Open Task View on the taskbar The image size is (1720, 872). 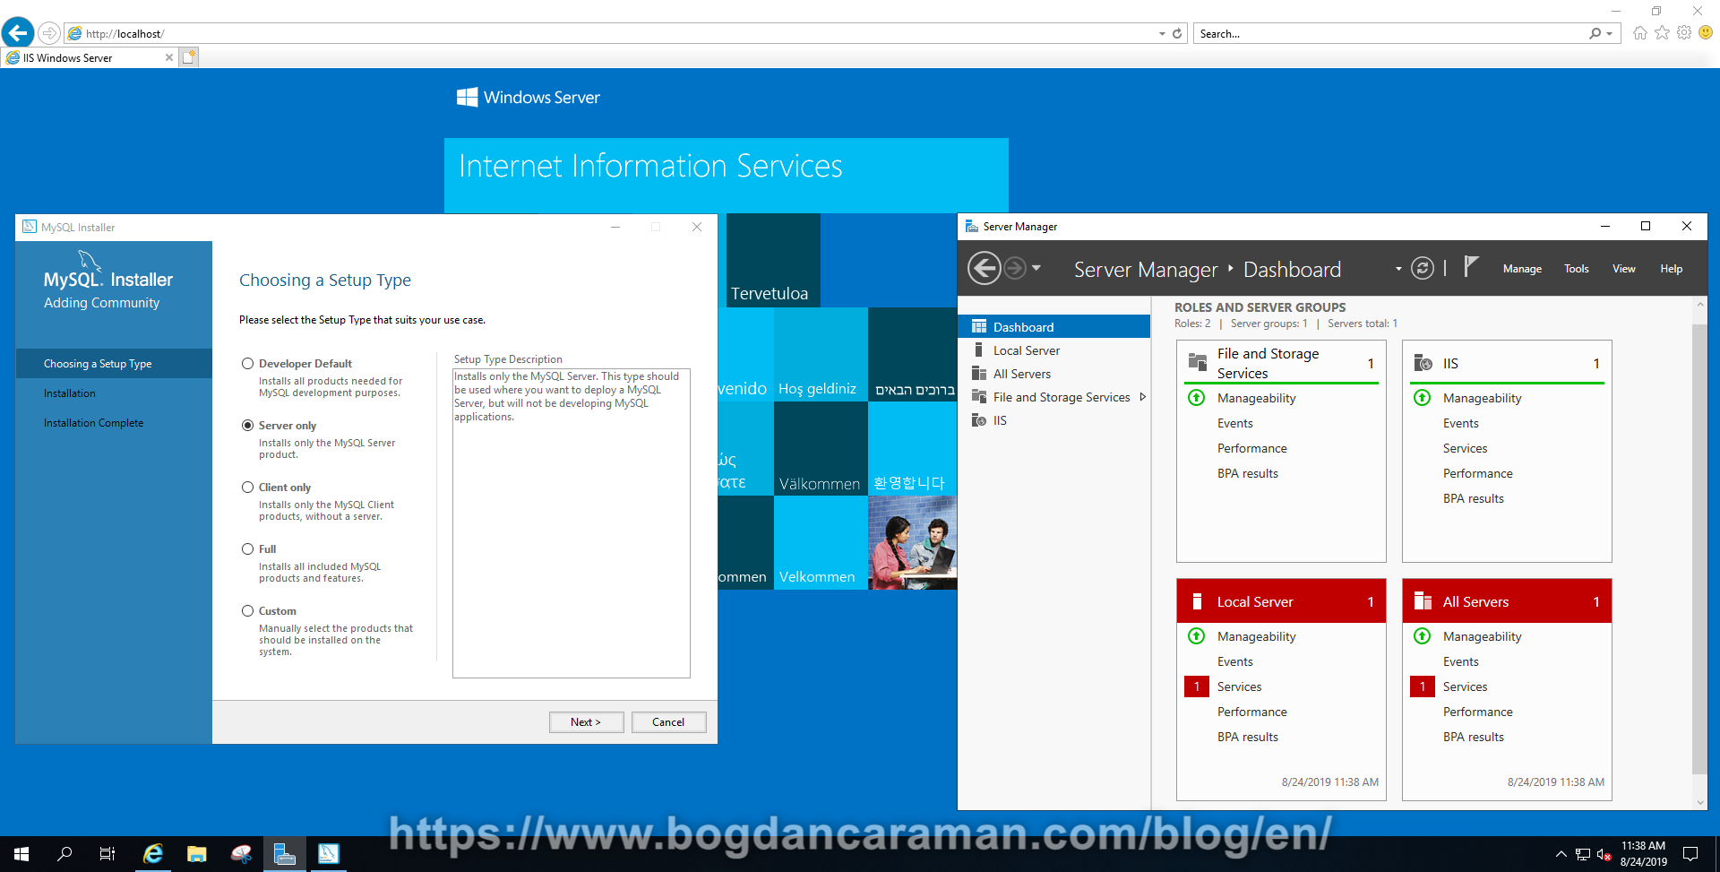click(107, 854)
